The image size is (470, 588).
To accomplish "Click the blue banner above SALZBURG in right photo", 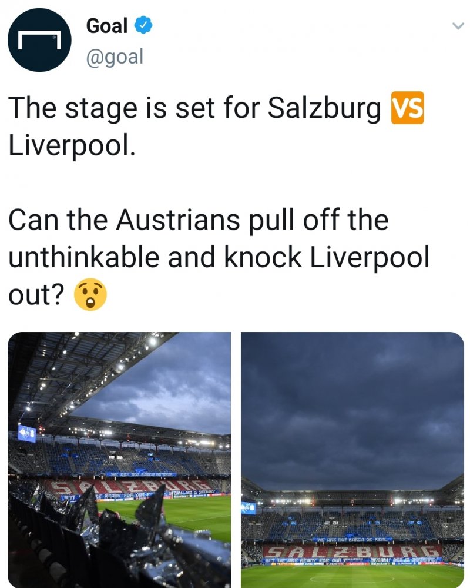I will 352,538.
